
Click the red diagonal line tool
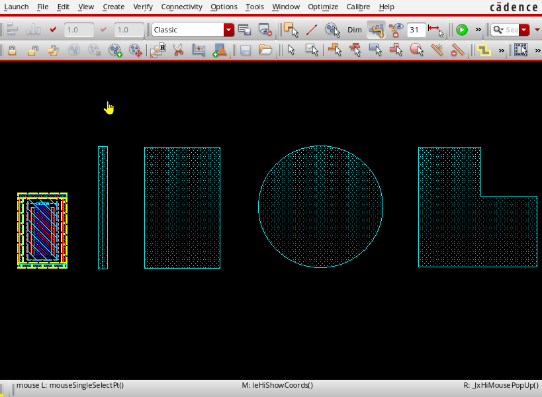click(x=311, y=30)
